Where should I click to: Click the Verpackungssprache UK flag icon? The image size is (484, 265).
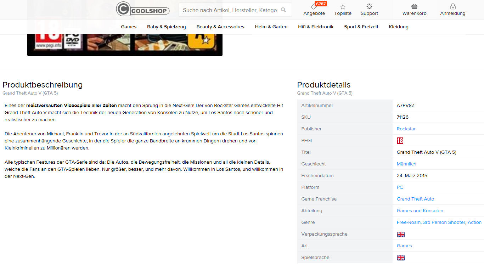pyautogui.click(x=401, y=234)
